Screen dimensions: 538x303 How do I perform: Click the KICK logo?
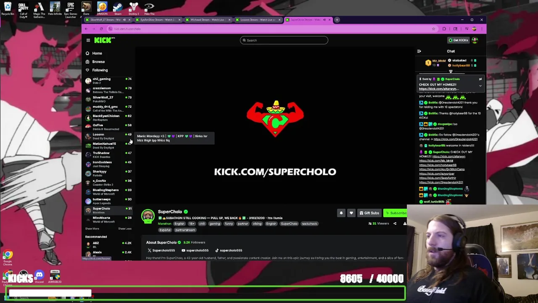[x=104, y=40]
